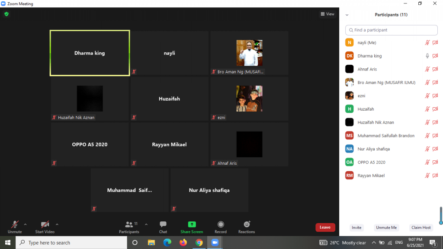This screenshot has height=249, width=443.
Task: Click the Find a participant search field
Action: click(x=392, y=30)
